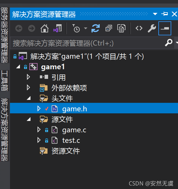
Task: Close the Solution Explorer panel
Action: pyautogui.click(x=174, y=14)
